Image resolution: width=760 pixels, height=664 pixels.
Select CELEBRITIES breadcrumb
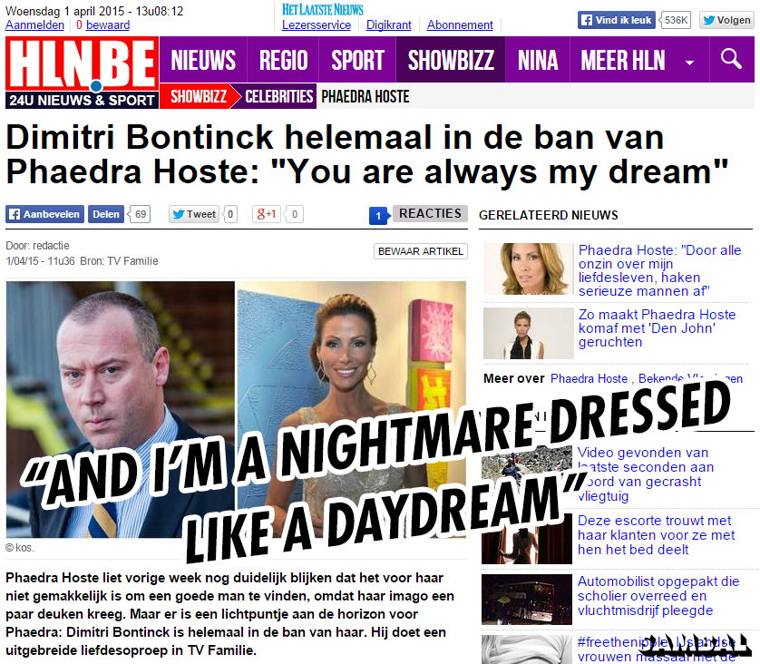(x=278, y=96)
